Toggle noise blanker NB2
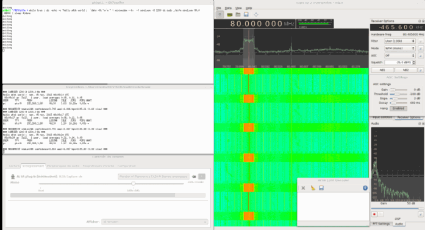The height and width of the screenshot is (230, 425). [x=405, y=70]
